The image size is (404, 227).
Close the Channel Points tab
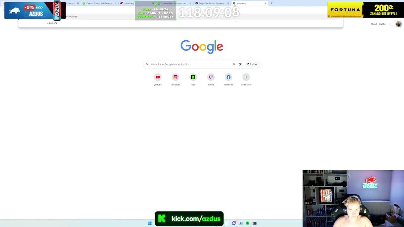pos(116,3)
